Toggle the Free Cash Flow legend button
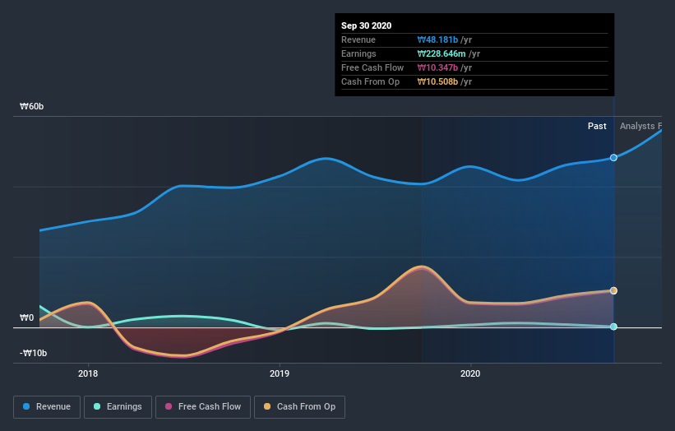This screenshot has height=431, width=675. click(203, 407)
